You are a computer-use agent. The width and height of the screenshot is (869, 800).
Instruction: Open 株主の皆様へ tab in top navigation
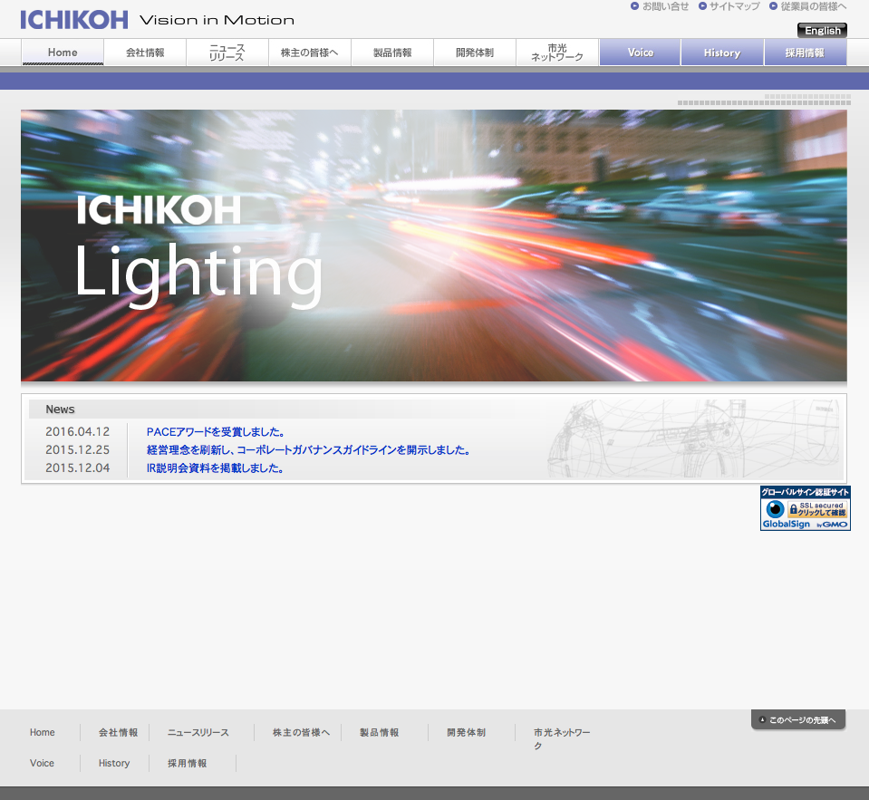tap(310, 53)
